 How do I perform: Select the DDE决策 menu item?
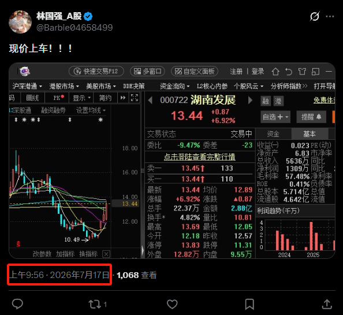[133, 86]
